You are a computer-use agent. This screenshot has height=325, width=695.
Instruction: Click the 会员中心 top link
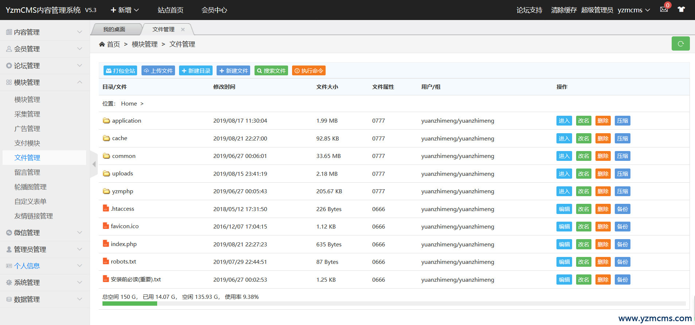pyautogui.click(x=214, y=10)
